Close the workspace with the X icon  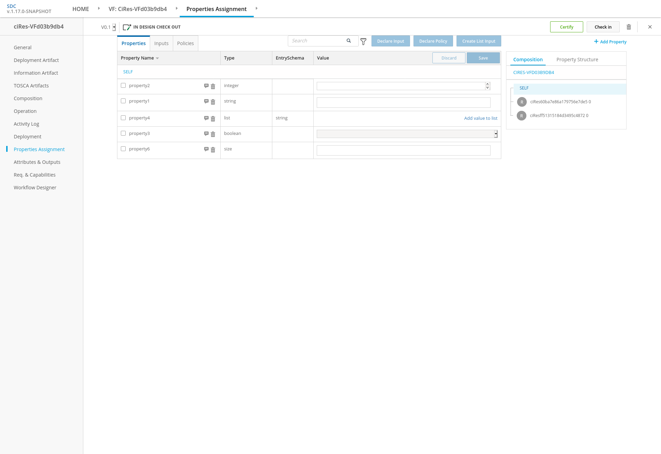coord(650,27)
